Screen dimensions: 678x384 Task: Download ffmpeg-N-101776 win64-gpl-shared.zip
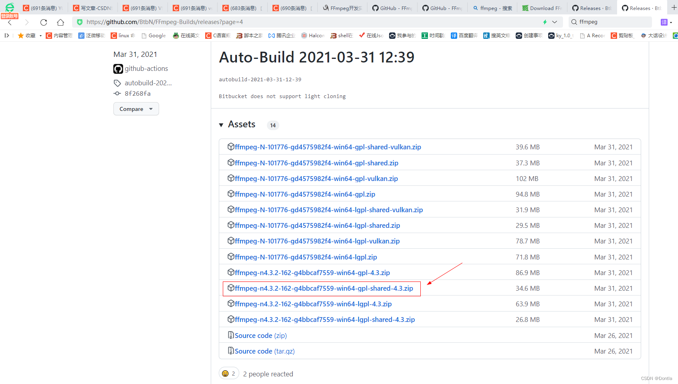click(x=317, y=163)
